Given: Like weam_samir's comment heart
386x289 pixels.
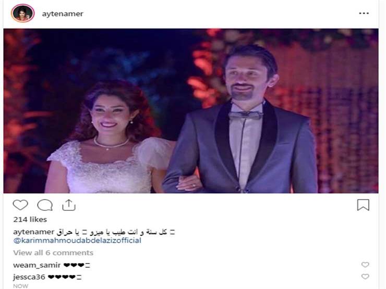Looking at the screenshot, I should pos(365,265).
